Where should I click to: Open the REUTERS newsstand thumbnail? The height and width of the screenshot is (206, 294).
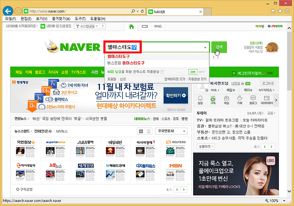(176, 148)
